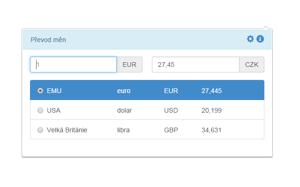
Task: Click the source amount input field
Action: point(74,65)
